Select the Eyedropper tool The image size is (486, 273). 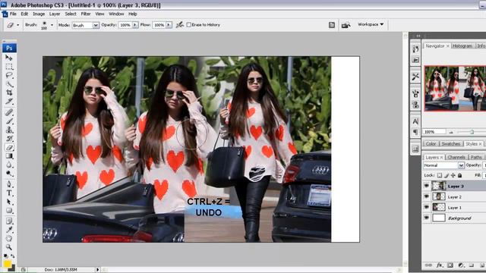coord(9,230)
